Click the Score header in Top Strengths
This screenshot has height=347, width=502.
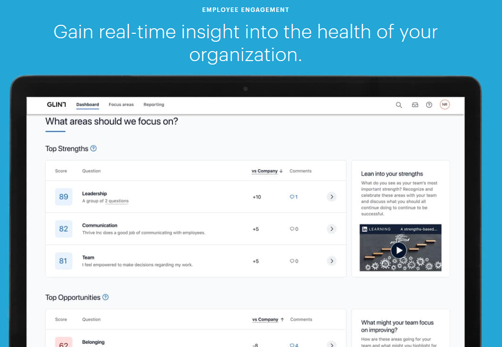point(61,171)
